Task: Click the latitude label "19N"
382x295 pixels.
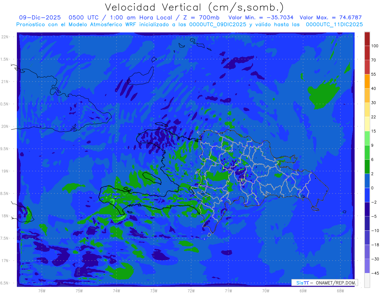Action: coord(5,171)
